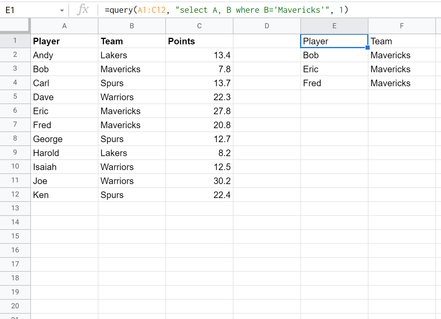Click the fill handle on cell E1
Viewport: 441px width, 319px height.
coord(368,48)
